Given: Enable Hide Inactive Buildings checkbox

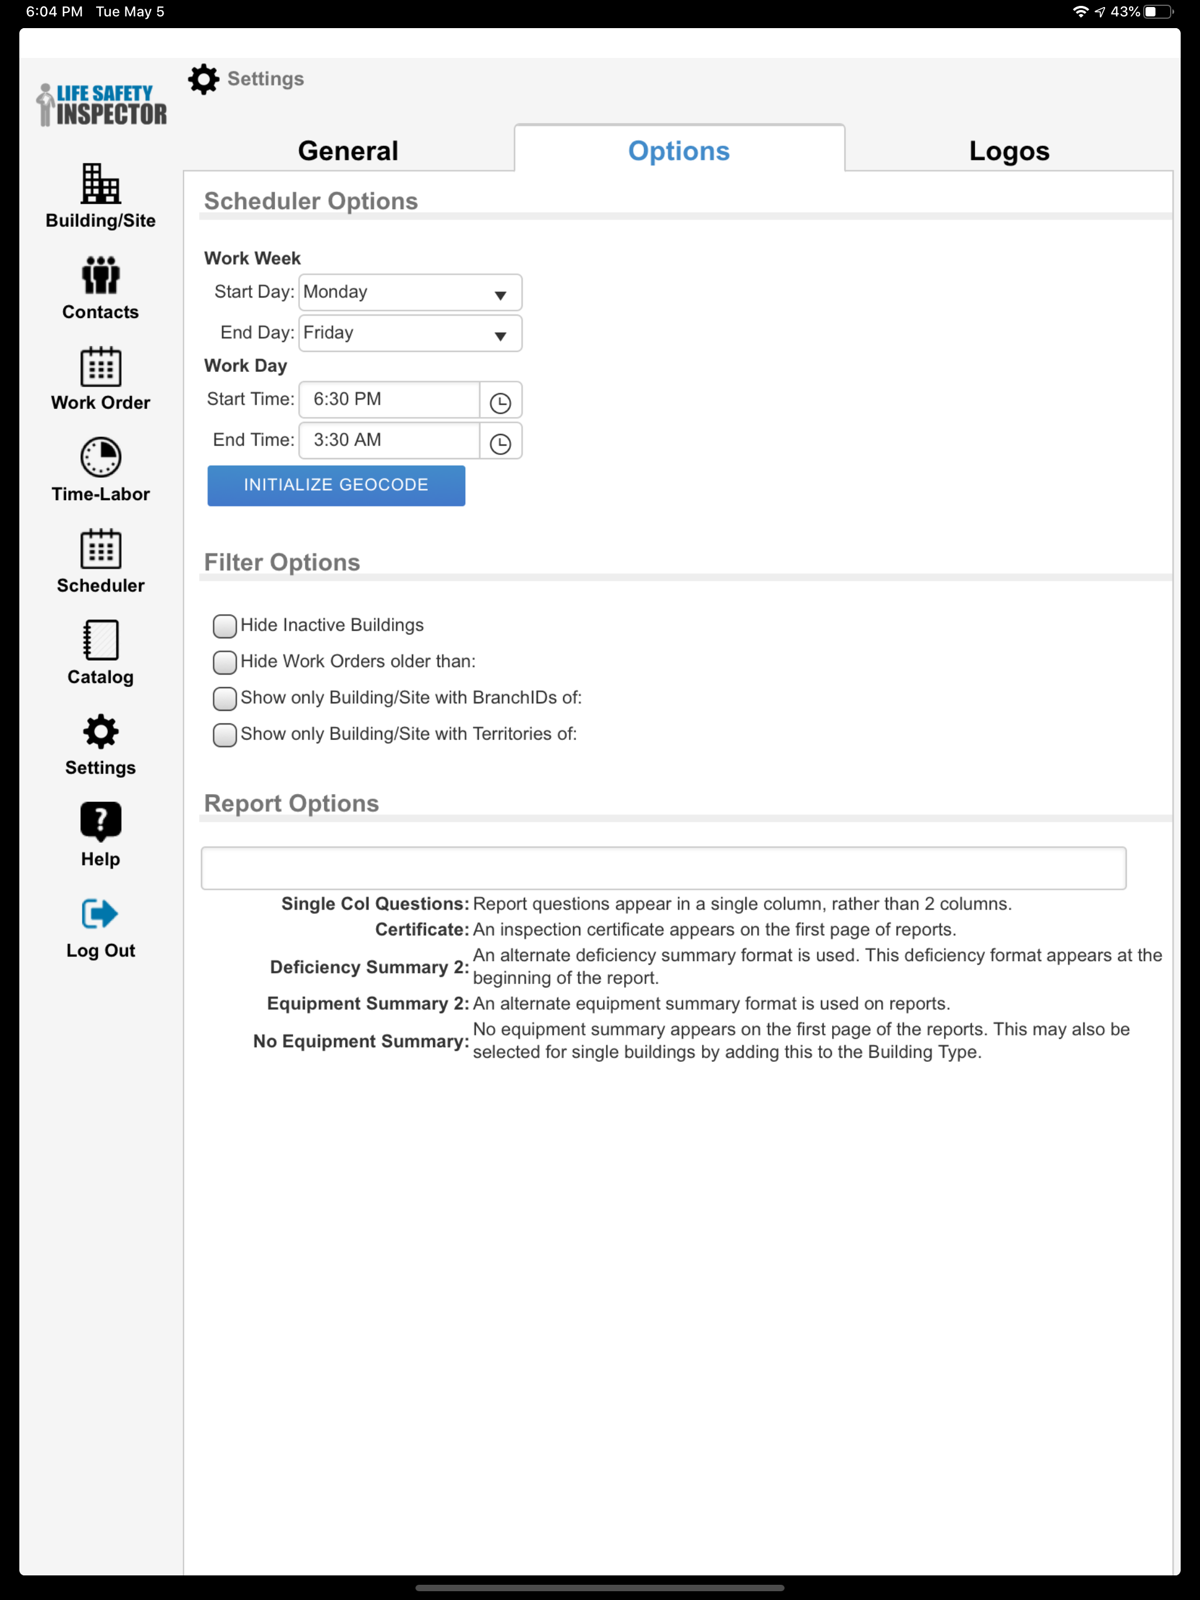Looking at the screenshot, I should click(224, 625).
